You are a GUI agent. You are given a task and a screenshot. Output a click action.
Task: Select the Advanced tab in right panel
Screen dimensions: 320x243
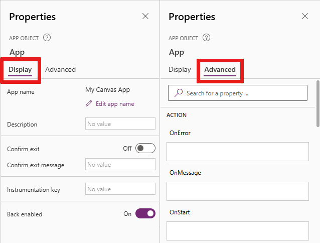[x=220, y=69]
